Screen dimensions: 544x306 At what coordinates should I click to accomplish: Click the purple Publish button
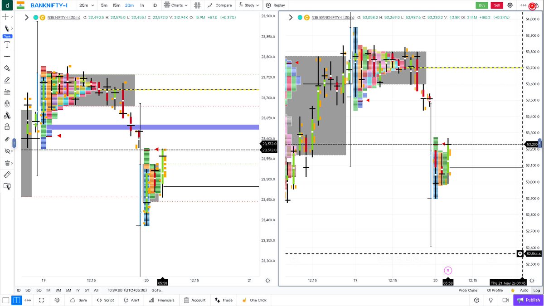(x=528, y=300)
